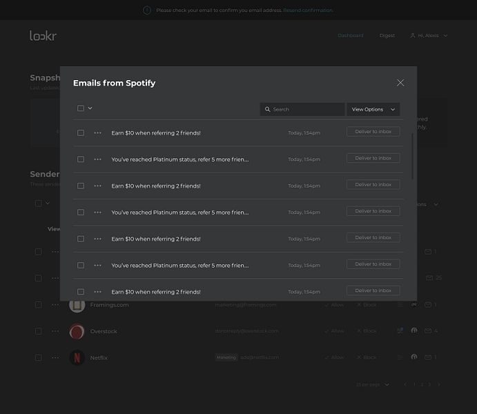Open Framings.com row's envelope email count icon

428,304
